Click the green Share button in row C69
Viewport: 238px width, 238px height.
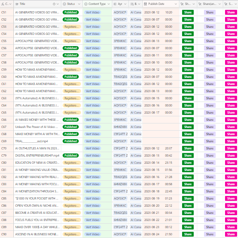(188, 141)
